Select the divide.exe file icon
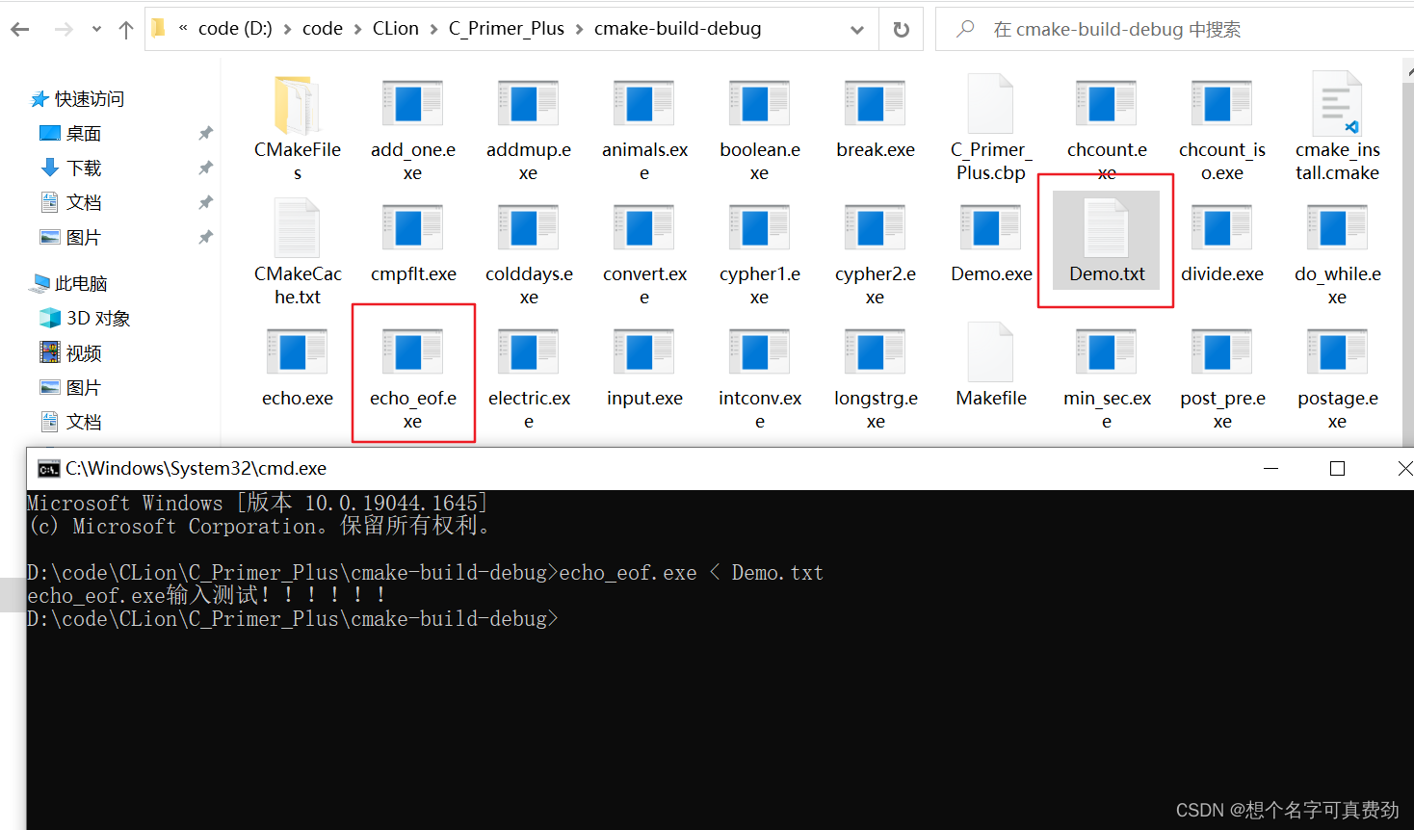The width and height of the screenshot is (1414, 830). [1221, 228]
